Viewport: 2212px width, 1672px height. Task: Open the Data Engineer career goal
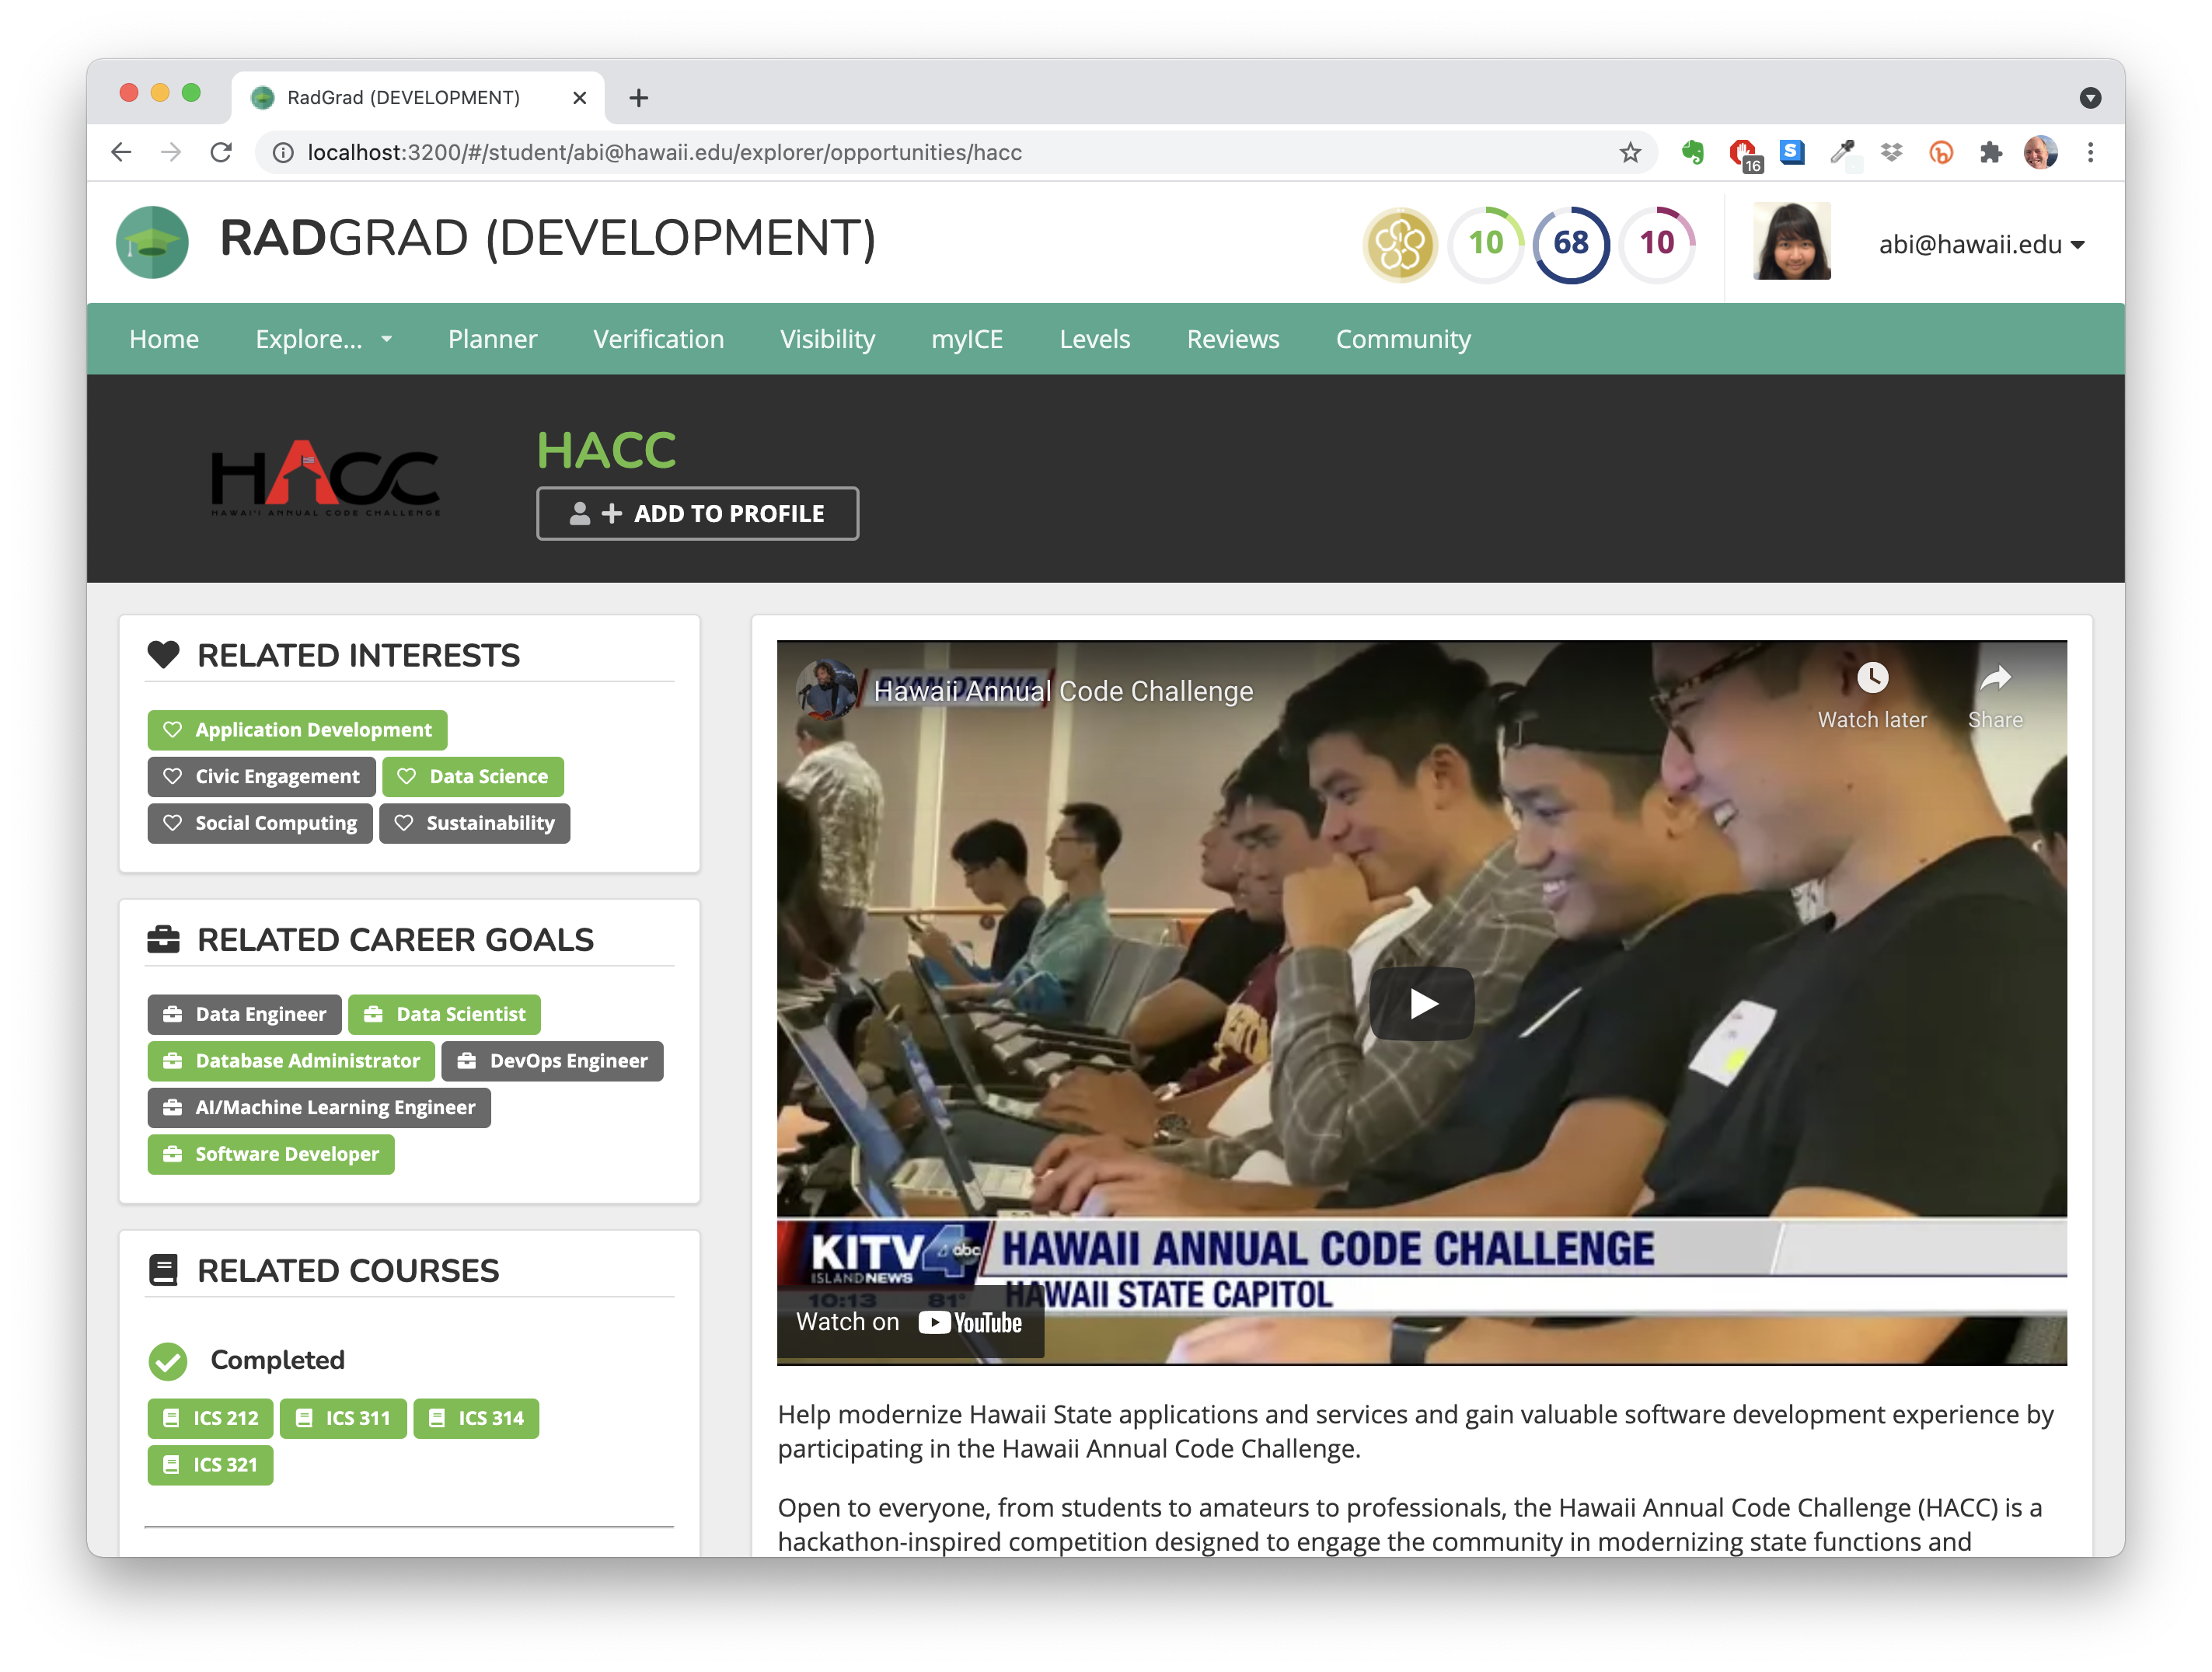[244, 1015]
